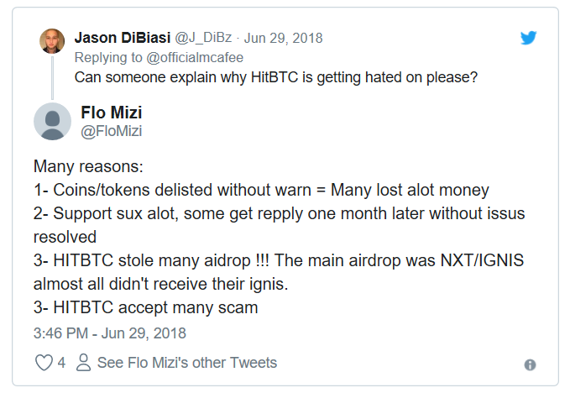The image size is (570, 393).
Task: Visit the @J_DiBz handle
Action: (x=201, y=38)
